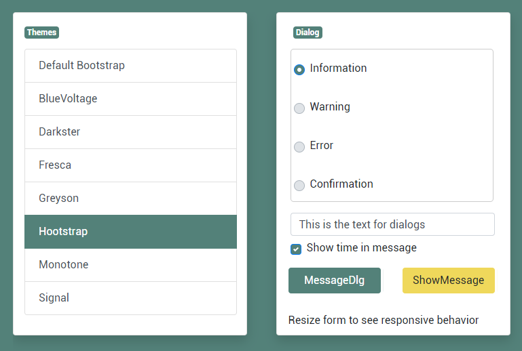Pick the Confirmation radio button
522x351 pixels.
click(299, 185)
